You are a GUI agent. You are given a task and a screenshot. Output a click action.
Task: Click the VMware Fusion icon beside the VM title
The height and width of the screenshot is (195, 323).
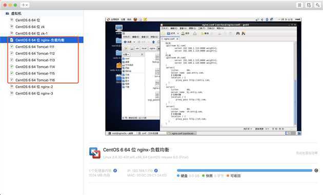tap(95, 153)
